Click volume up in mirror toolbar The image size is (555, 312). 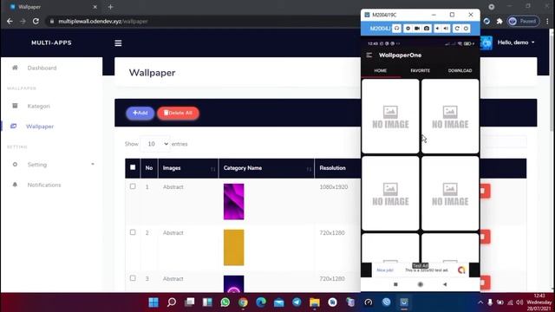point(446,29)
